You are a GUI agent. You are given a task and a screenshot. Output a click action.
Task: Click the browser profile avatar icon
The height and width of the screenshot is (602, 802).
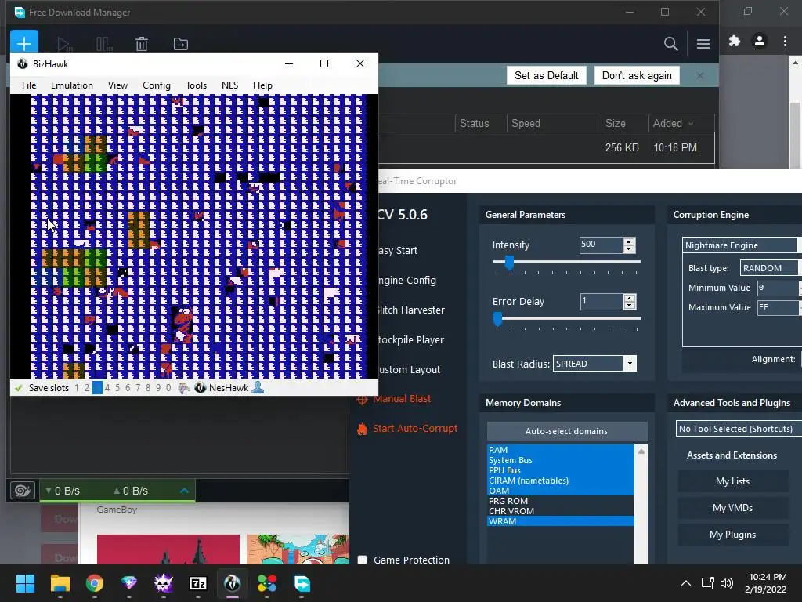(x=760, y=41)
